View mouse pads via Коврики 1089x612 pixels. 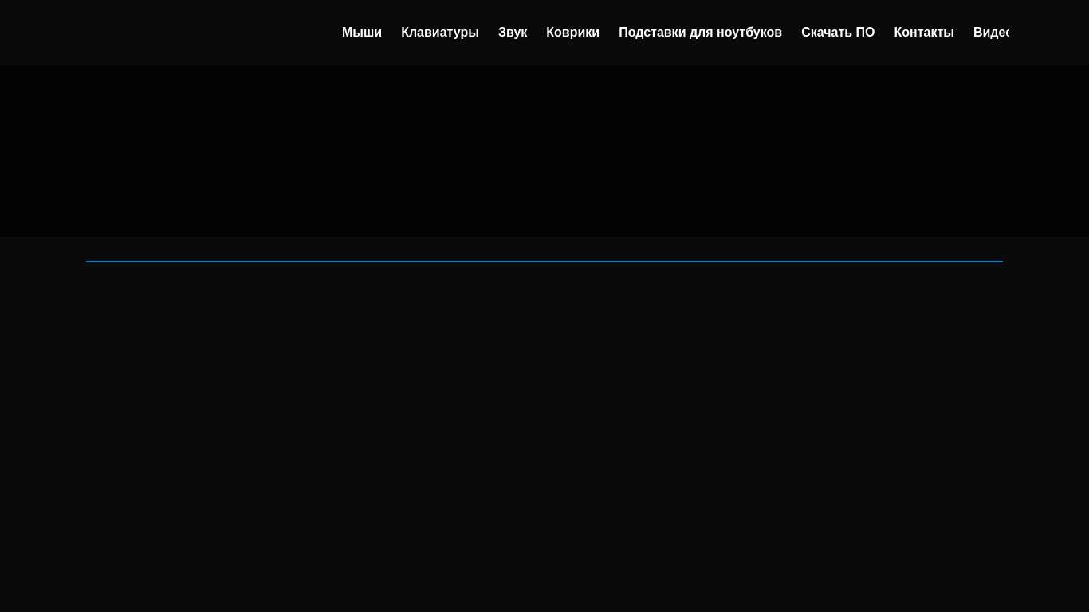click(x=572, y=33)
